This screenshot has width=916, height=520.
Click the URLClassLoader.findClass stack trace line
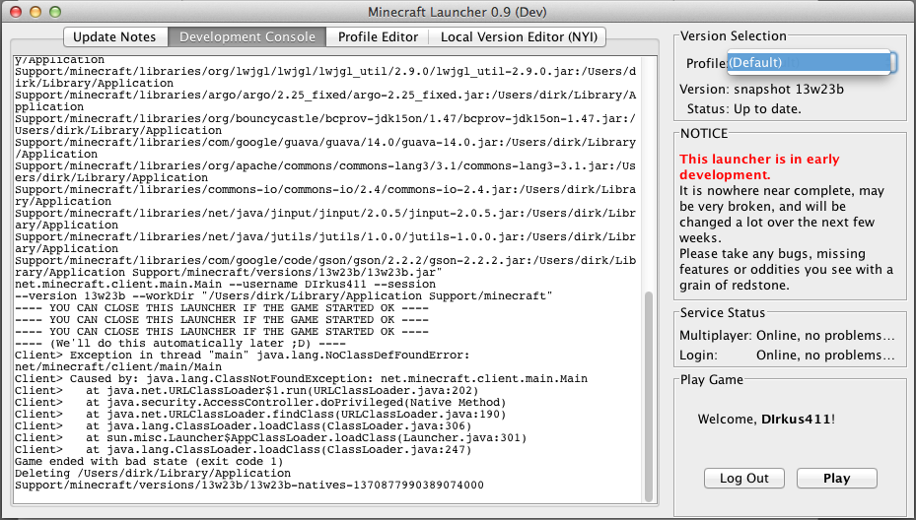click(260, 414)
